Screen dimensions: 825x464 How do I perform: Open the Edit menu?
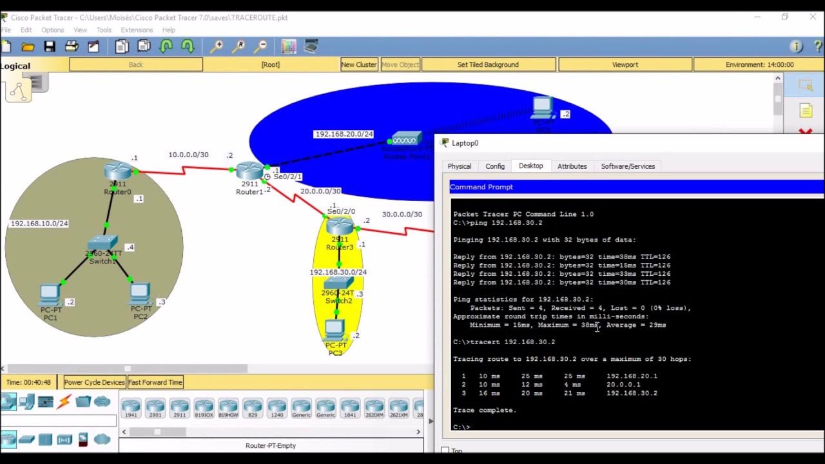pyautogui.click(x=26, y=30)
